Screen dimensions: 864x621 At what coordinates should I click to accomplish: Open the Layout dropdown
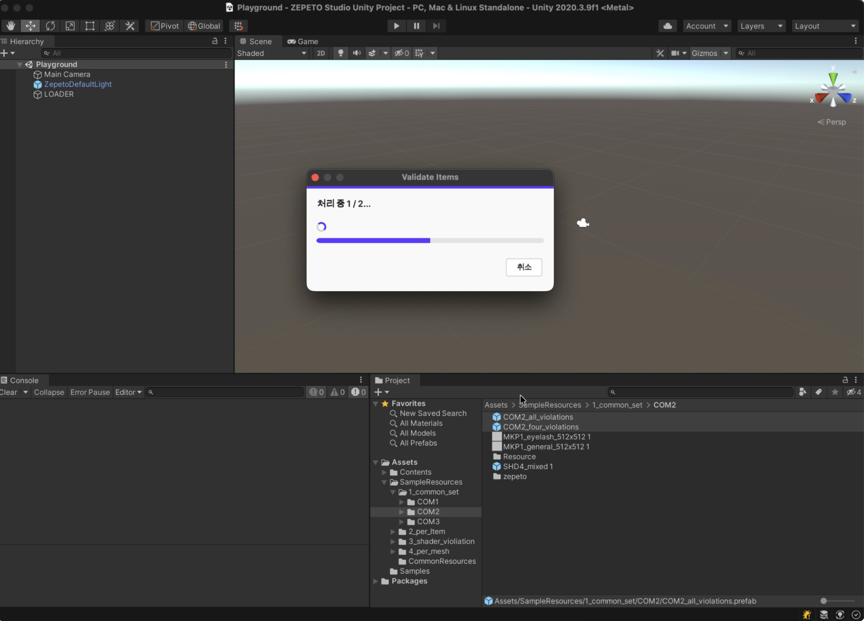pyautogui.click(x=825, y=26)
